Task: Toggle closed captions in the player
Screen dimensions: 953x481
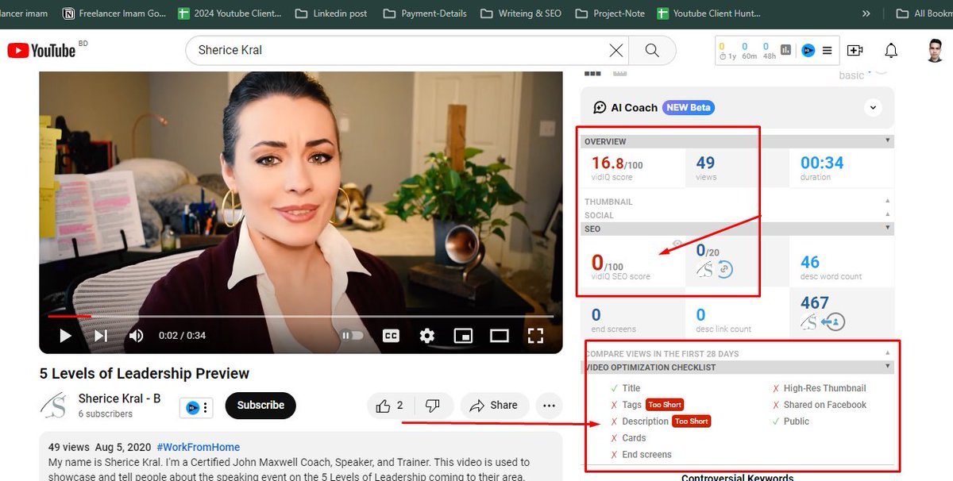Action: 391,336
